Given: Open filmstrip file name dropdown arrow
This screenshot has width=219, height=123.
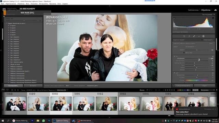Looking at the screenshot, I should (x=67, y=90).
